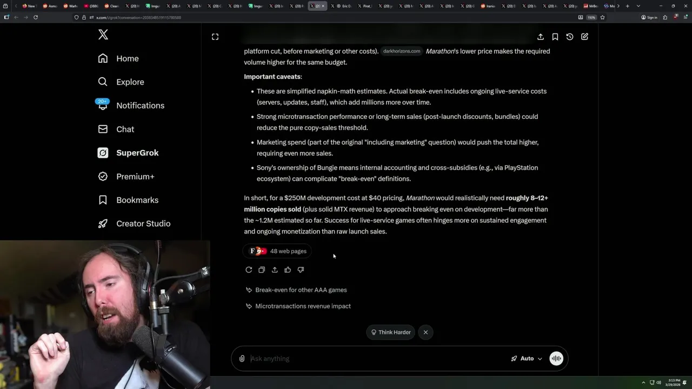Switch to the Warh... browser tab

[70, 6]
